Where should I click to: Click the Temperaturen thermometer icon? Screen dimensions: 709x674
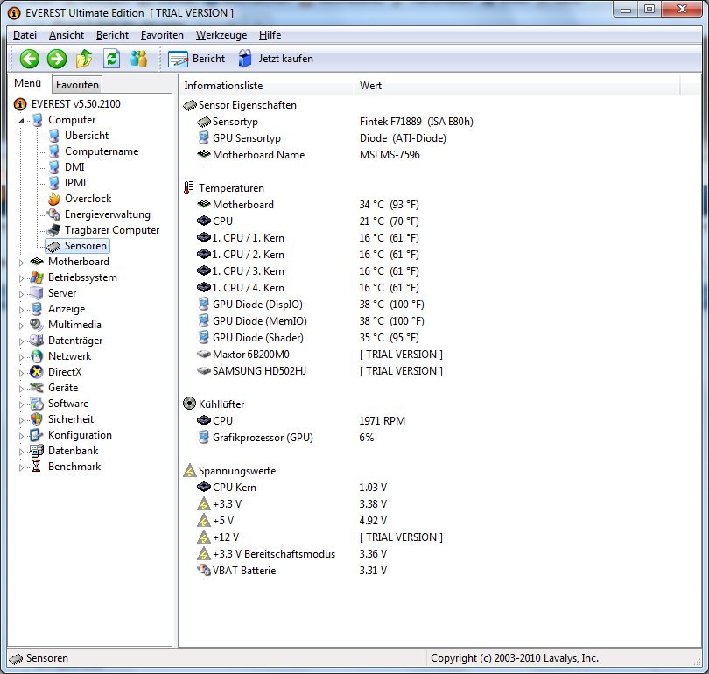pyautogui.click(x=188, y=187)
